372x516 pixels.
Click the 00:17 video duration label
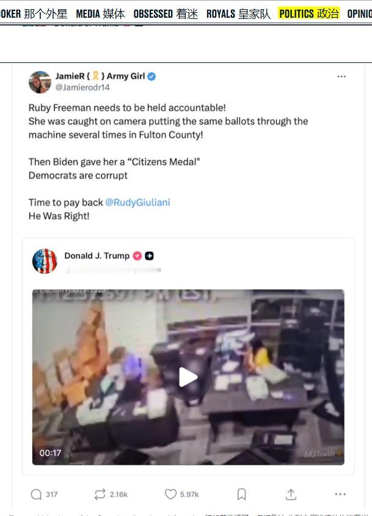(50, 453)
